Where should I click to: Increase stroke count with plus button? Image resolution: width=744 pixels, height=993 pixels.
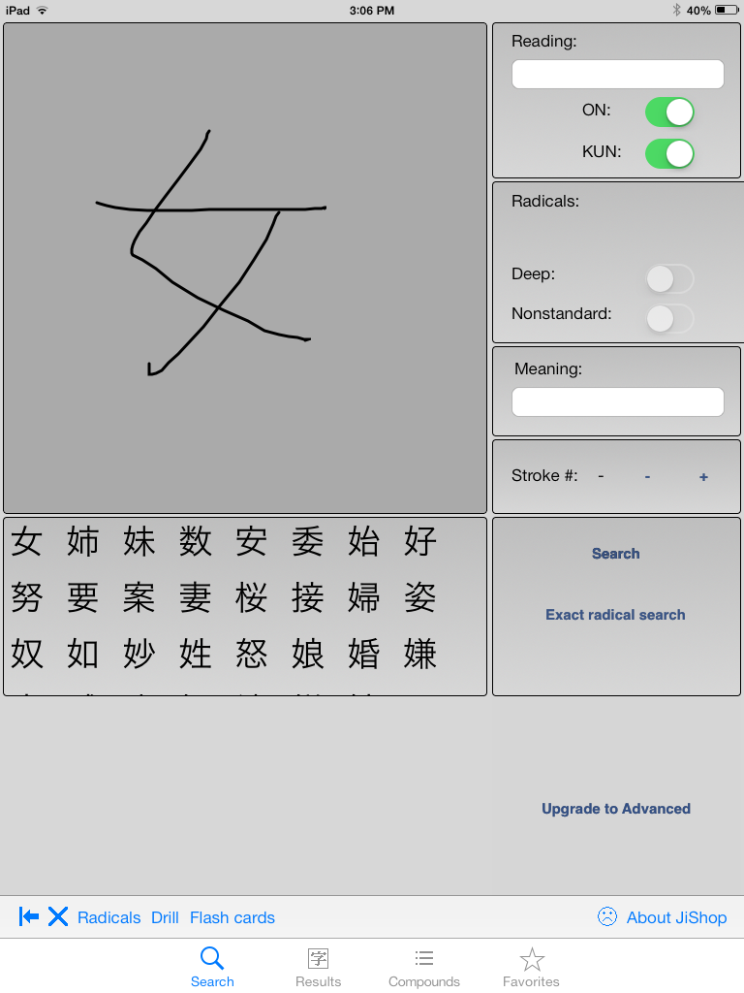[x=703, y=476]
